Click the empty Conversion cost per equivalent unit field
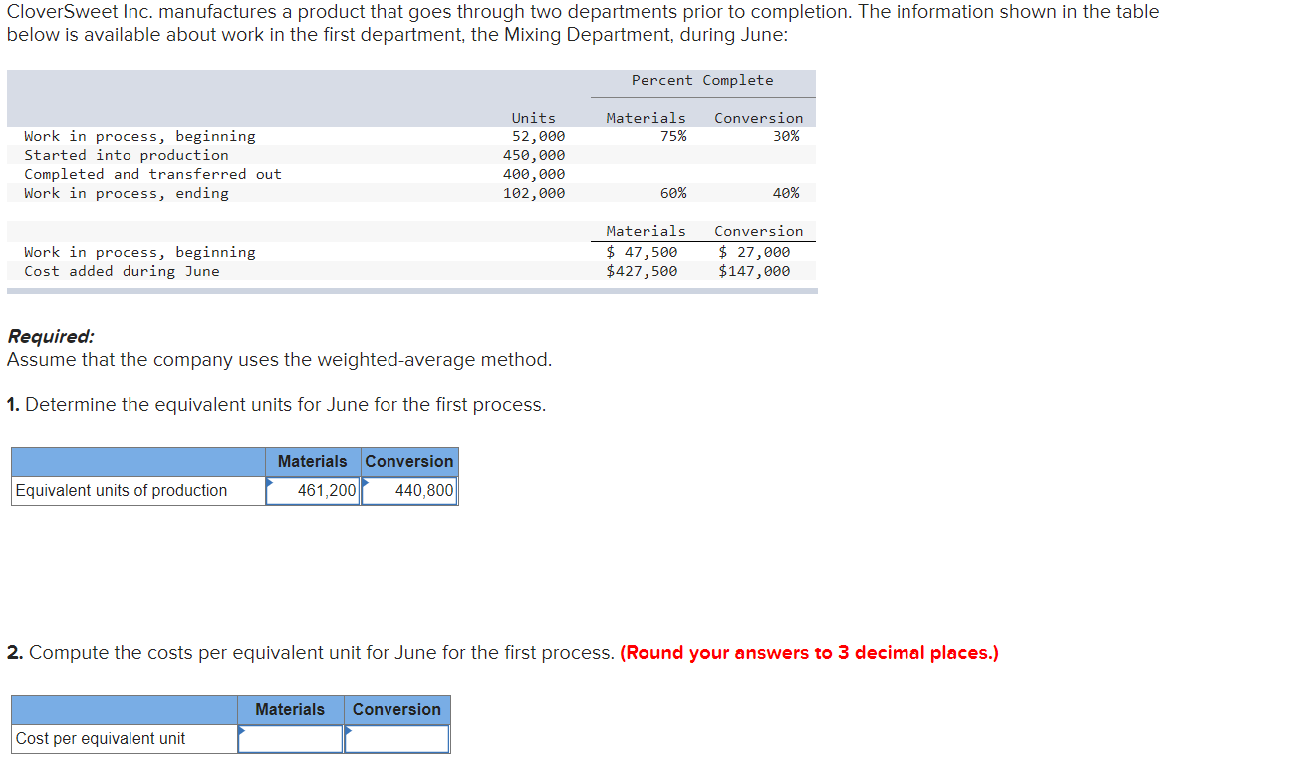 pos(398,738)
